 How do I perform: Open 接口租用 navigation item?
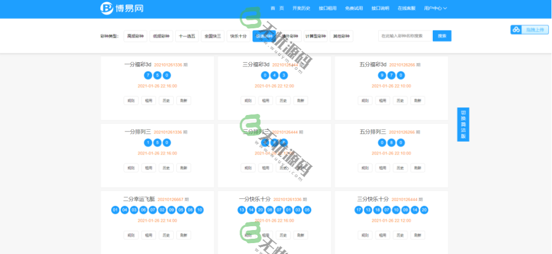point(328,8)
